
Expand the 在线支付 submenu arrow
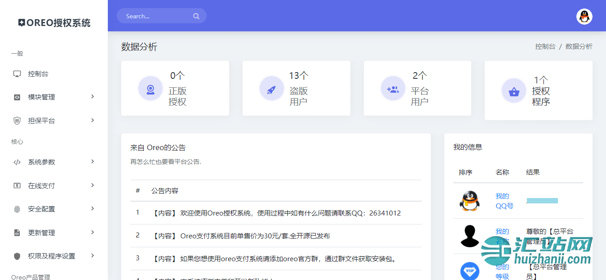point(93,185)
